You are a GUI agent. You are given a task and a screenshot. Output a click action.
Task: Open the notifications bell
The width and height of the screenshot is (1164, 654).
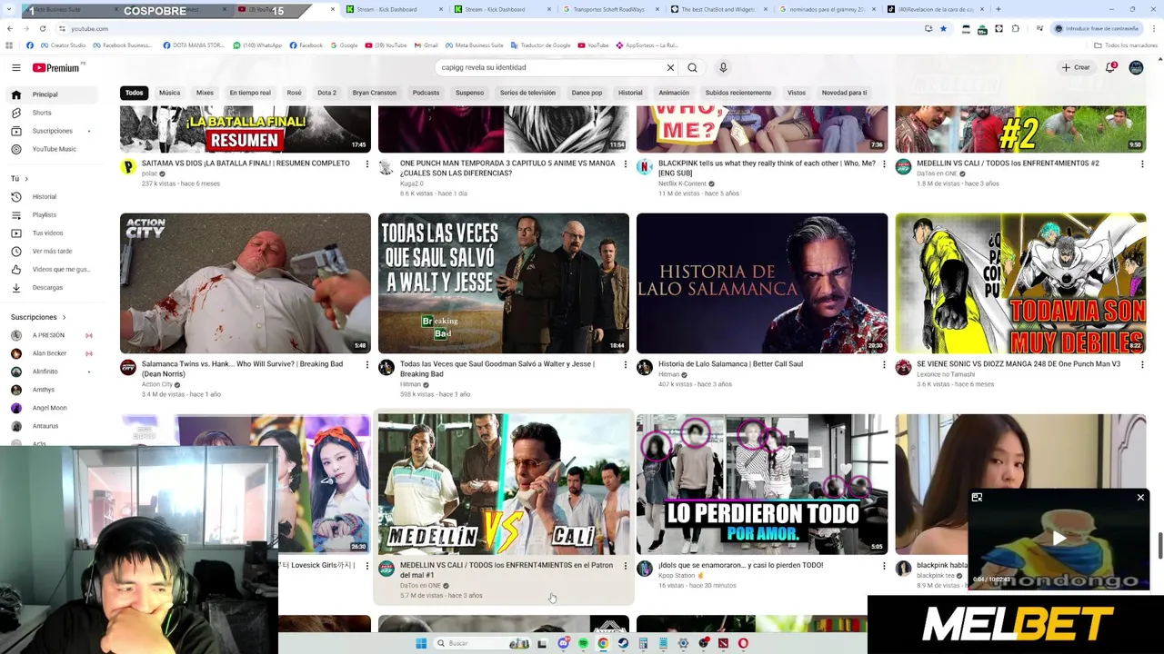pos(1110,67)
